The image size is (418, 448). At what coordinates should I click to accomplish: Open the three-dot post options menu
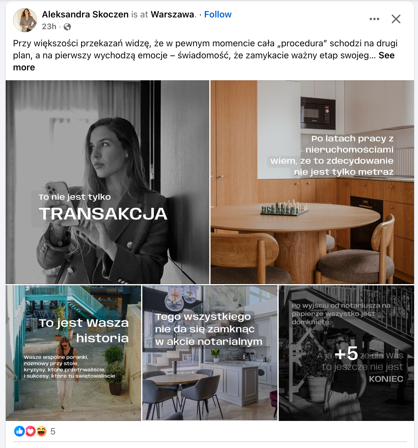point(374,19)
